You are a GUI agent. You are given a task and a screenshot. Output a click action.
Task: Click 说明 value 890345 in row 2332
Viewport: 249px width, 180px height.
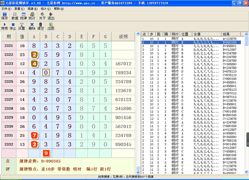coord(123,145)
